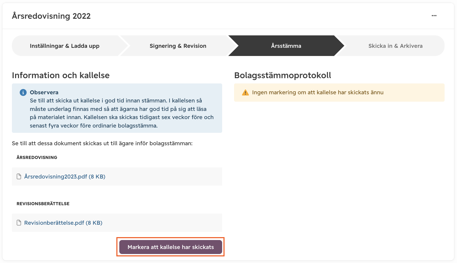Click the Årsredovisning 2022 page title
The height and width of the screenshot is (263, 457).
point(51,16)
